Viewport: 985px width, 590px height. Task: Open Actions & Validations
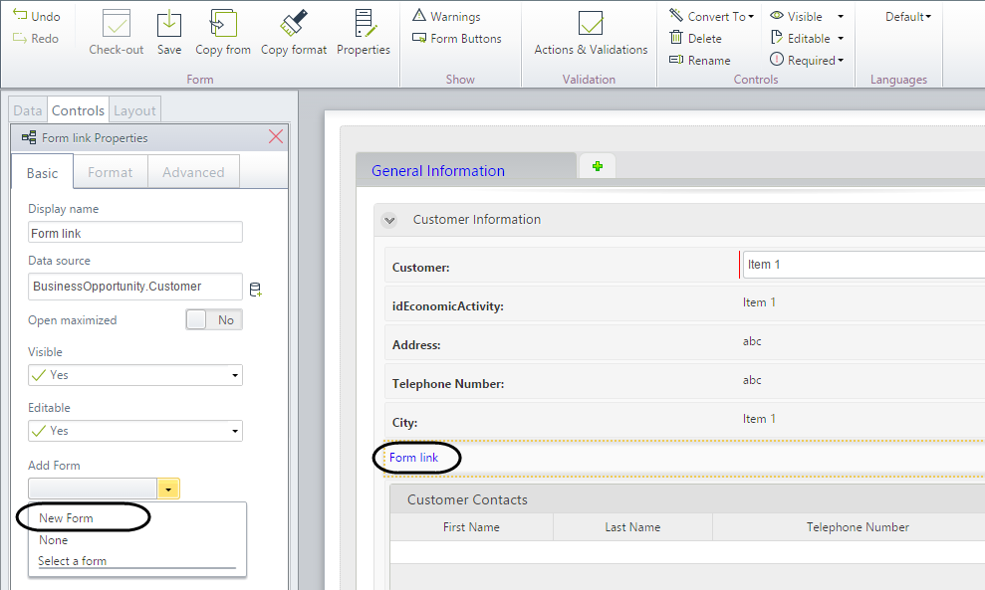[x=591, y=32]
